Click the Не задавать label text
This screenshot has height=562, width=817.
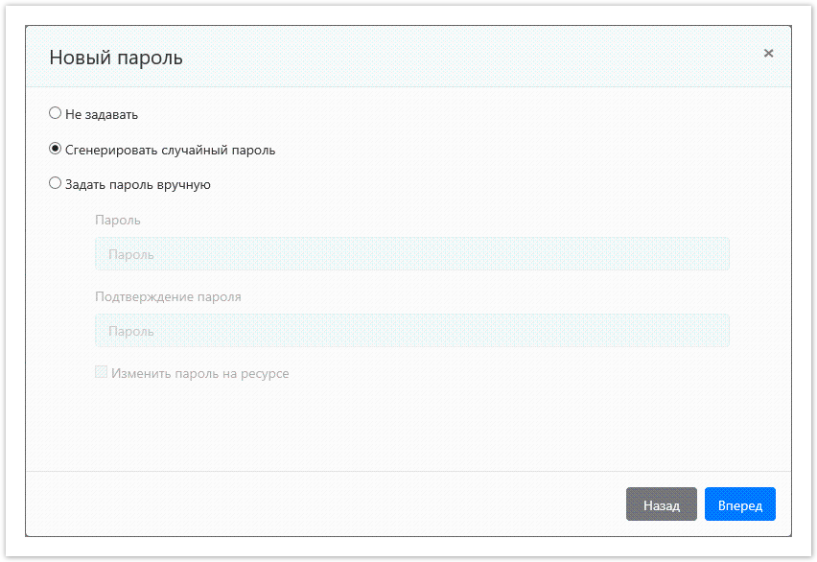[102, 114]
